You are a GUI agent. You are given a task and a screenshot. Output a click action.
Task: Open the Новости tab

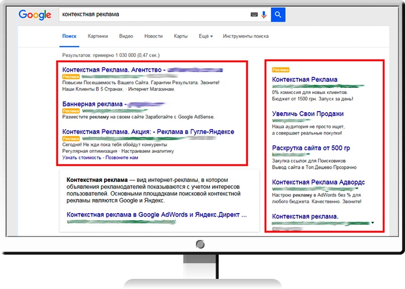(x=154, y=36)
